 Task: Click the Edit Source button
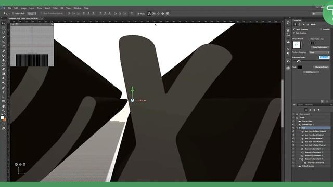tap(311, 72)
